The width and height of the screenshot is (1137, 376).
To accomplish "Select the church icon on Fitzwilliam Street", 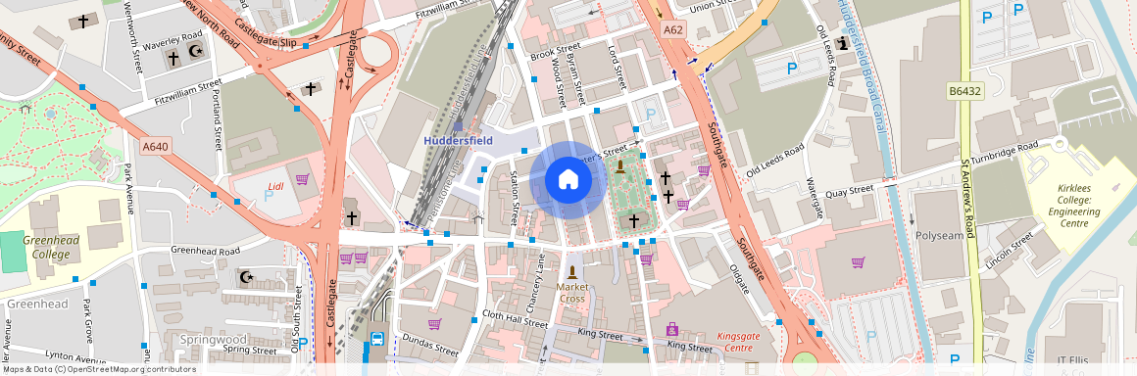I will point(311,88).
